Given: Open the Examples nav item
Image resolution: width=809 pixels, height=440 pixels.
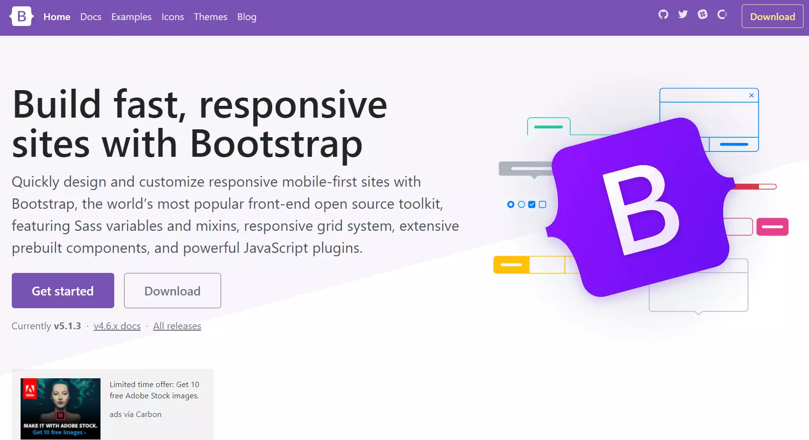Looking at the screenshot, I should click(131, 17).
